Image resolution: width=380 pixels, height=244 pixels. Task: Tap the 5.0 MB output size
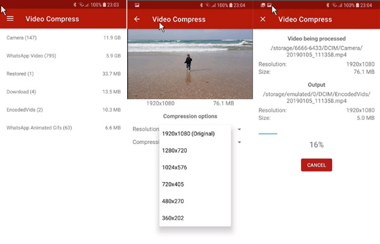tap(365, 118)
